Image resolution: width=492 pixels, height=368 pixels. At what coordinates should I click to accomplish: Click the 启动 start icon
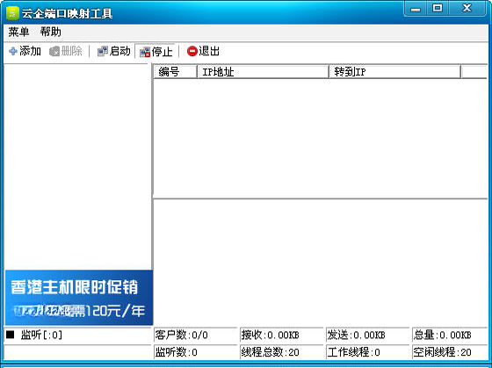tap(102, 51)
